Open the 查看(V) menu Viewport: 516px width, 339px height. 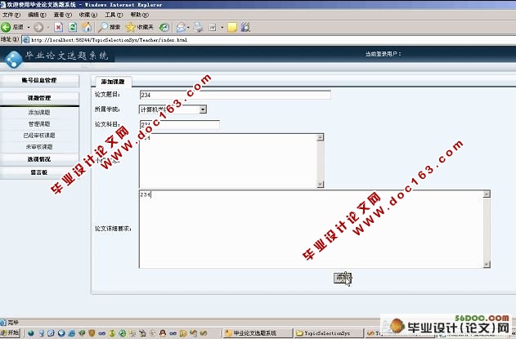[x=62, y=15]
